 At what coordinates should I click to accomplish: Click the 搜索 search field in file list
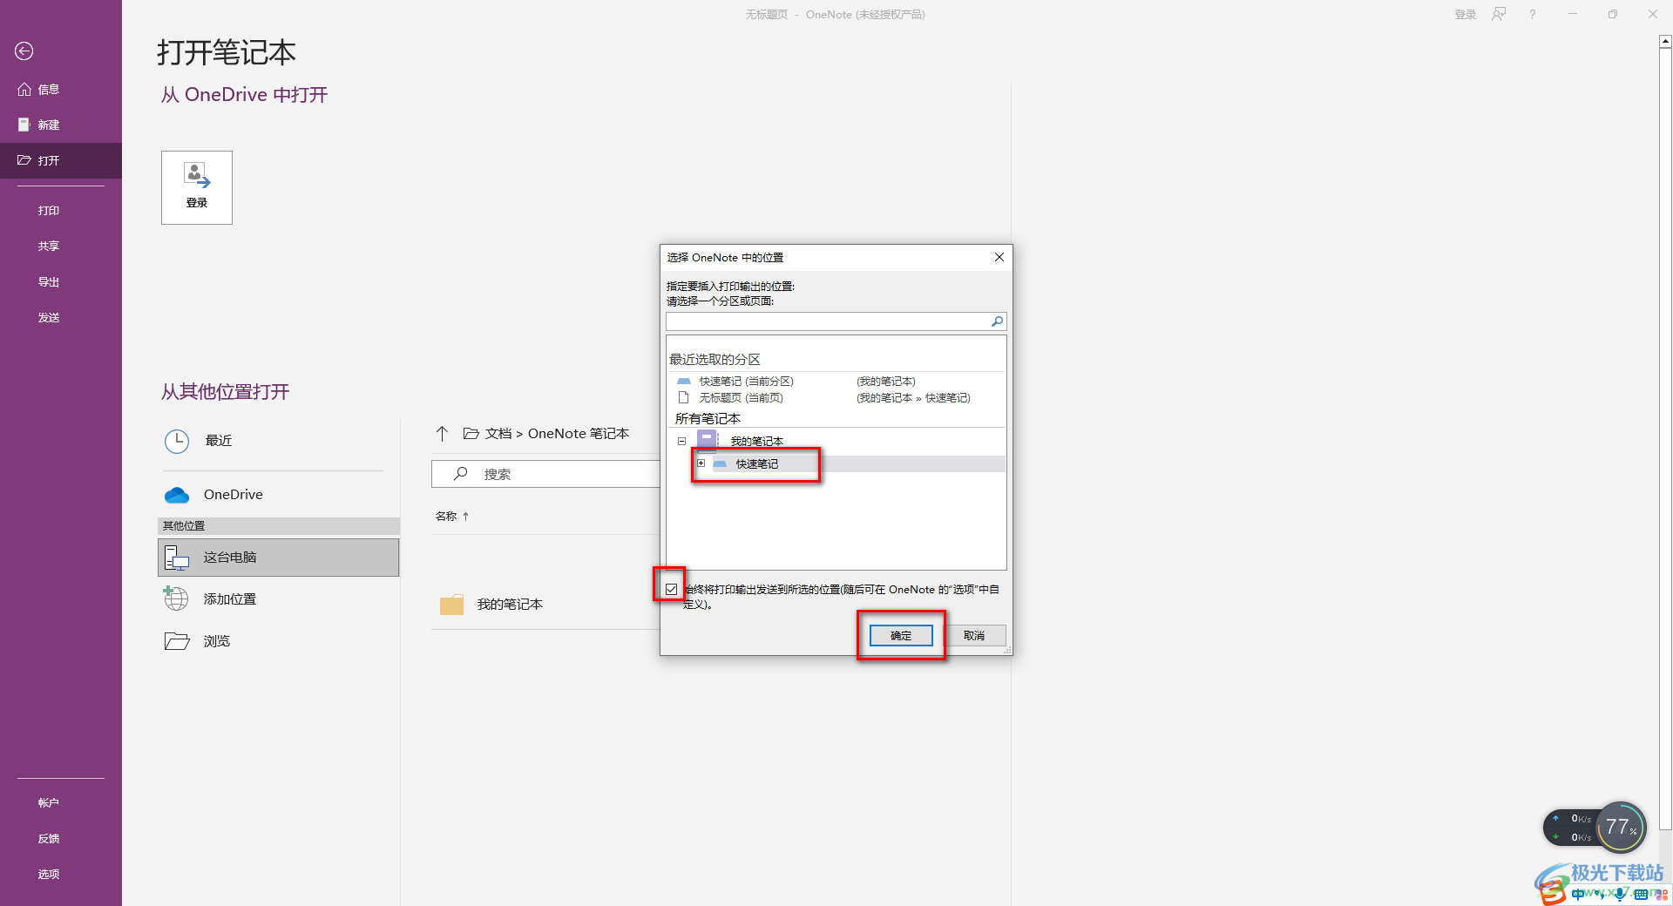coord(546,474)
